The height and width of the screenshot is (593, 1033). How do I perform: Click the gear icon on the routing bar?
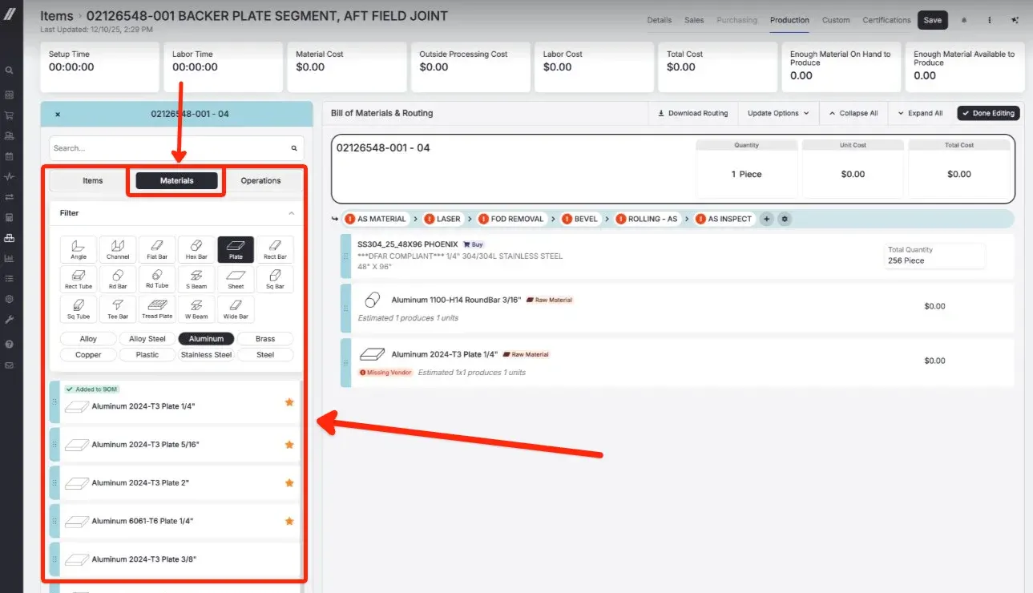click(784, 218)
